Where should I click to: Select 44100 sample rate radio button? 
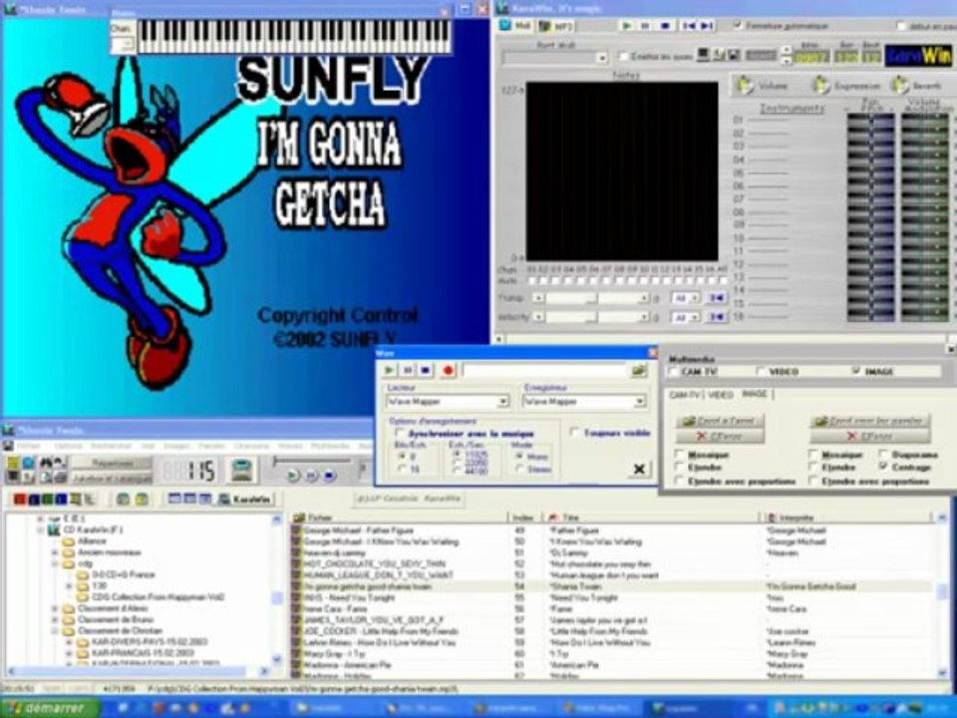458,472
